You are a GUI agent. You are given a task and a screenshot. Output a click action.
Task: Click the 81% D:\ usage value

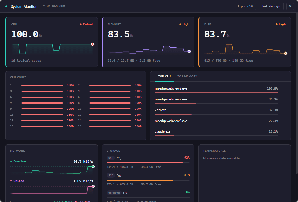tap(187, 175)
